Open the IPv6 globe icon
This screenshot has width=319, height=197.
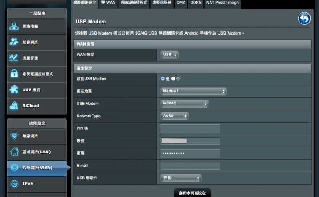click(14, 183)
